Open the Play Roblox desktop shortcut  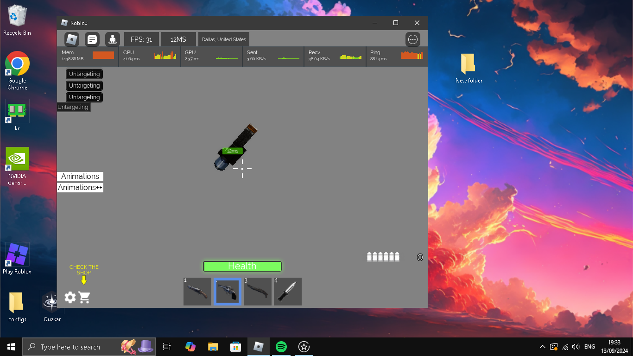(x=17, y=258)
